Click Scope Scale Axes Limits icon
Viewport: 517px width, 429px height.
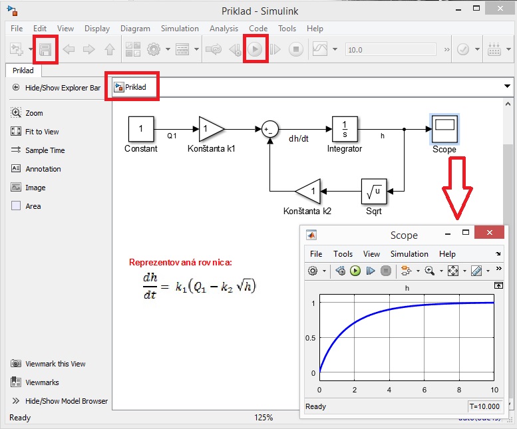click(x=452, y=271)
